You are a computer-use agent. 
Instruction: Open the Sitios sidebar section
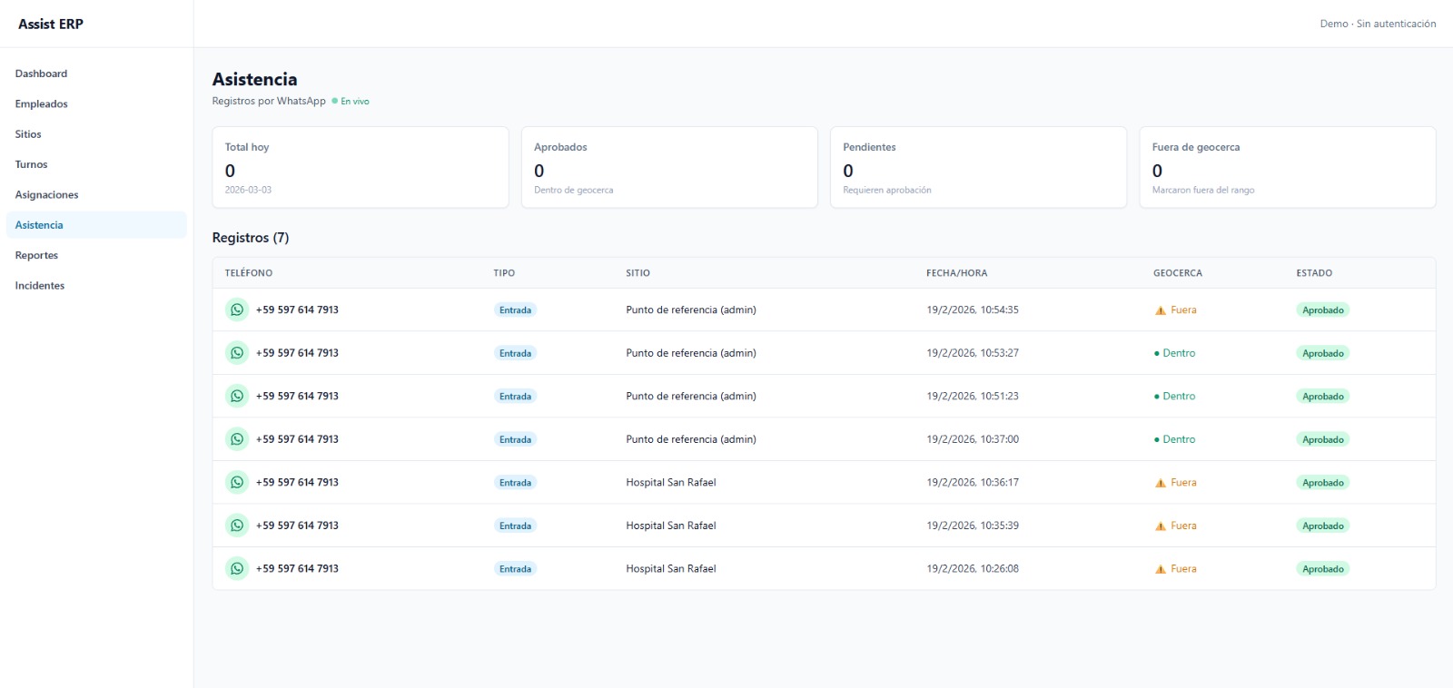click(28, 134)
